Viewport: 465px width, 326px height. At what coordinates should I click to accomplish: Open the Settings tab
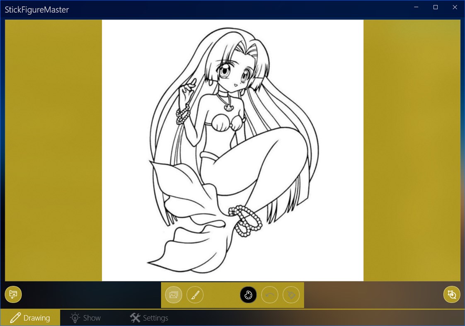[x=149, y=318]
